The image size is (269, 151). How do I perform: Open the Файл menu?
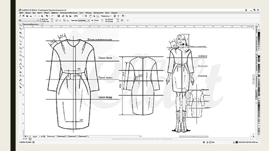point(21,13)
